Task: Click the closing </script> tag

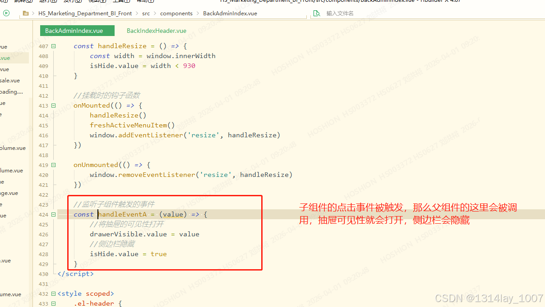Action: pyautogui.click(x=75, y=274)
